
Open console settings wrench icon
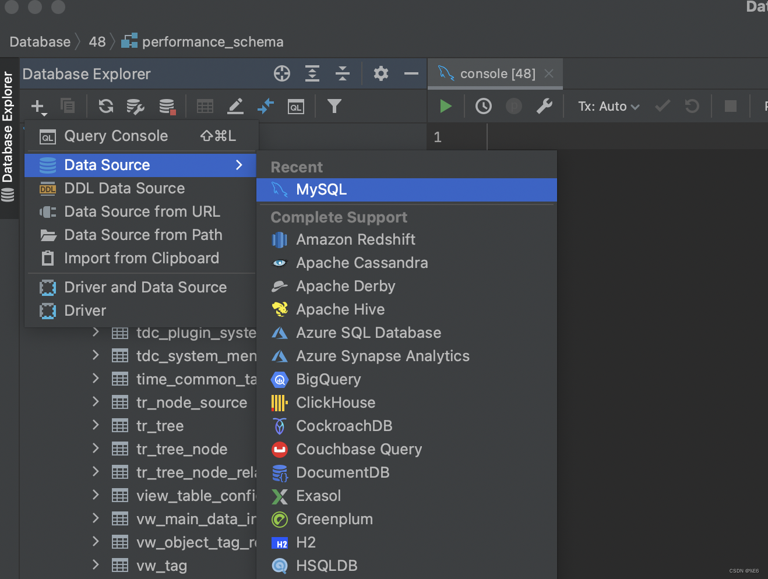[x=544, y=106]
